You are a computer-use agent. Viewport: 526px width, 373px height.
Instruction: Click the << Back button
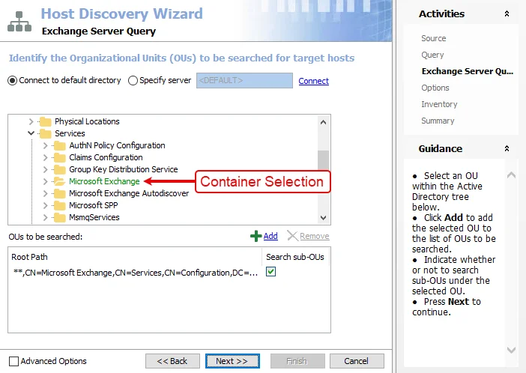coord(172,361)
